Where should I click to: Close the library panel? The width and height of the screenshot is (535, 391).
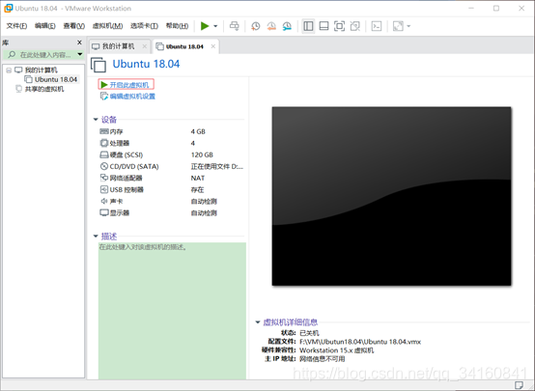79,42
